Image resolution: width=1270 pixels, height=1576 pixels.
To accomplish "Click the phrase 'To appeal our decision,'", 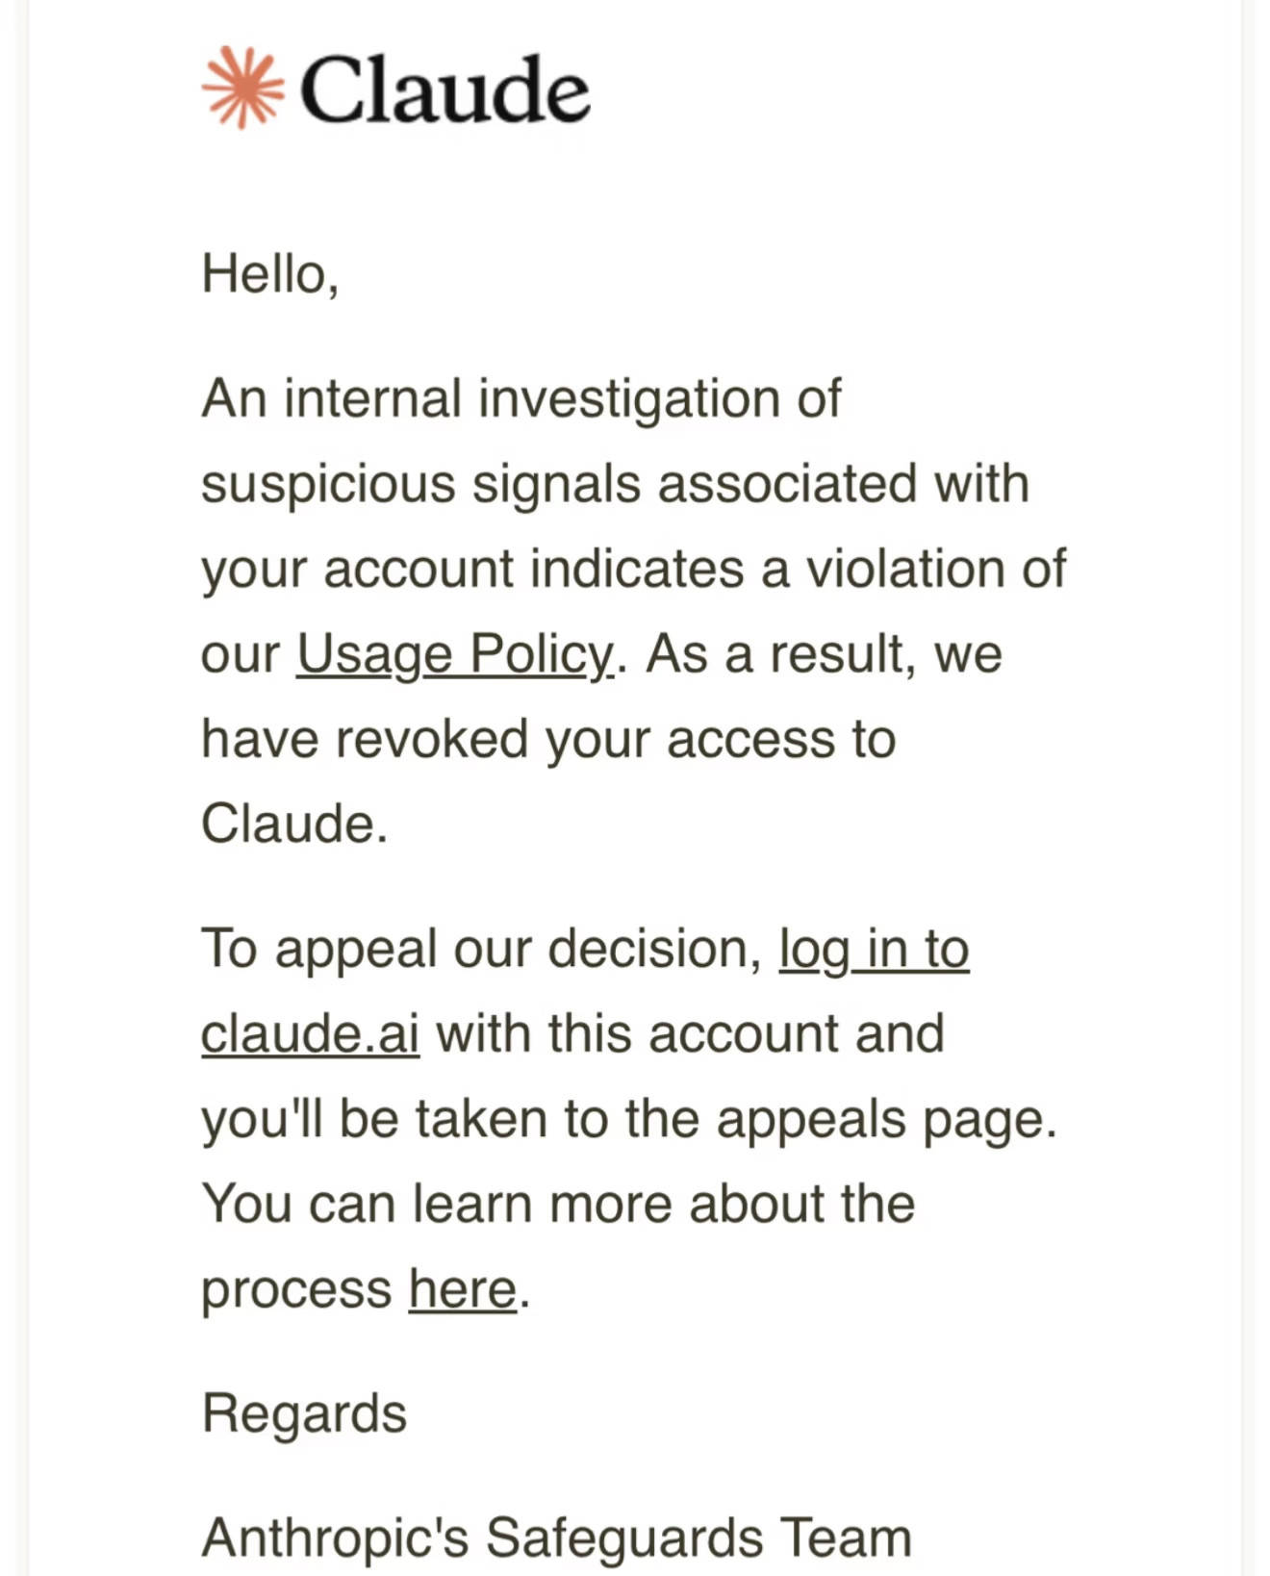I will (x=482, y=950).
